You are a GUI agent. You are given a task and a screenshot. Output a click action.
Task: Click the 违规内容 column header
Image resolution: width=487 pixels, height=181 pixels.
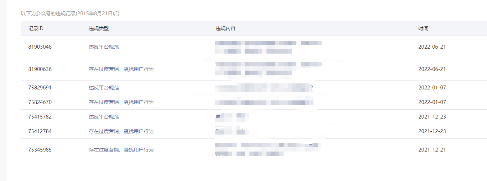click(x=226, y=28)
